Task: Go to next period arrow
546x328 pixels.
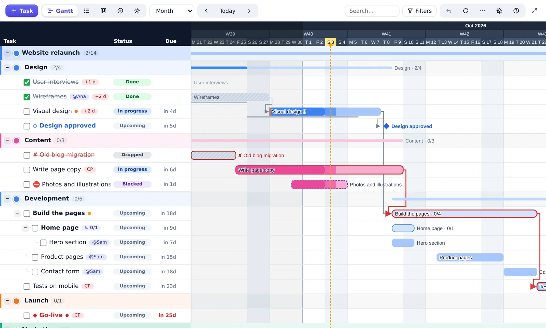Action: pyautogui.click(x=249, y=11)
